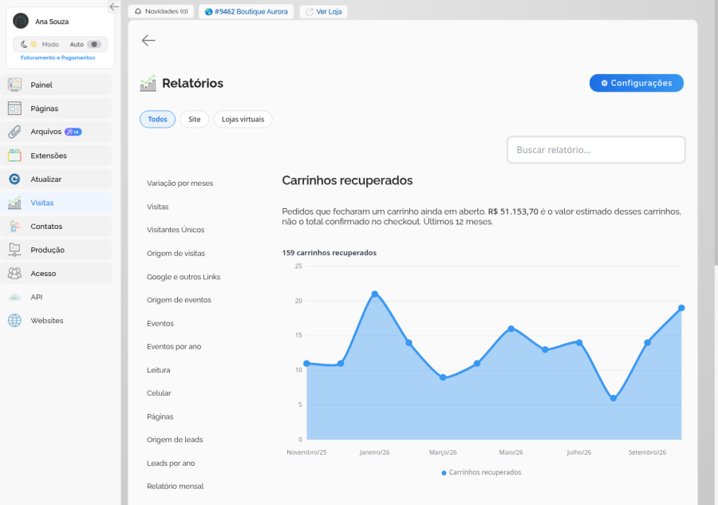Open Leads por ano report
Viewport: 718px width, 505px height.
(171, 464)
